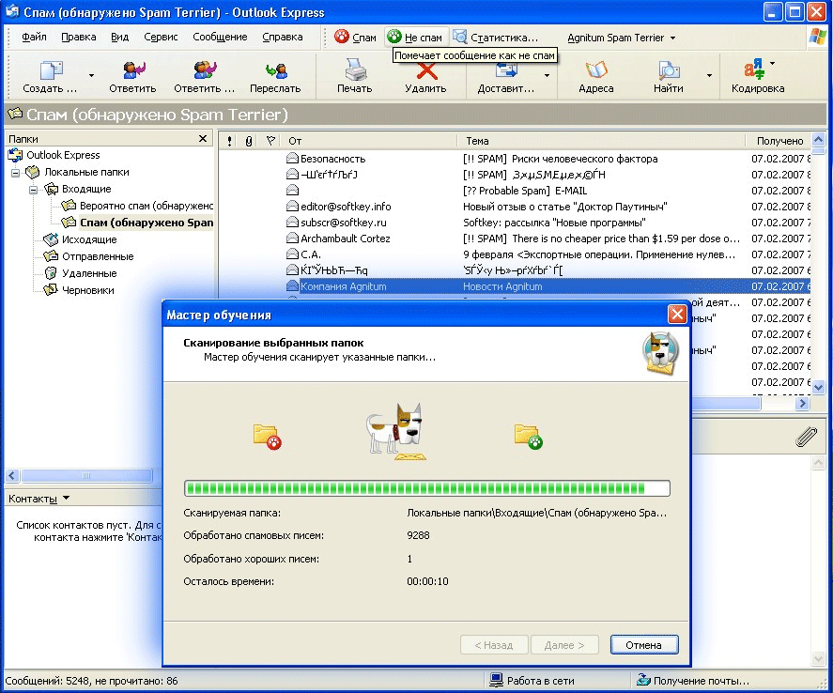Image resolution: width=833 pixels, height=693 pixels.
Task: Collapse the Локальные папки tree node
Action: 16,173
